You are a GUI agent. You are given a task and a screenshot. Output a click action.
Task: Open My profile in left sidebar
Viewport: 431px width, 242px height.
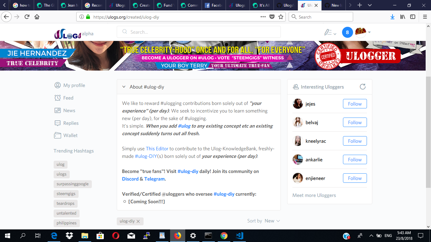pos(70,85)
